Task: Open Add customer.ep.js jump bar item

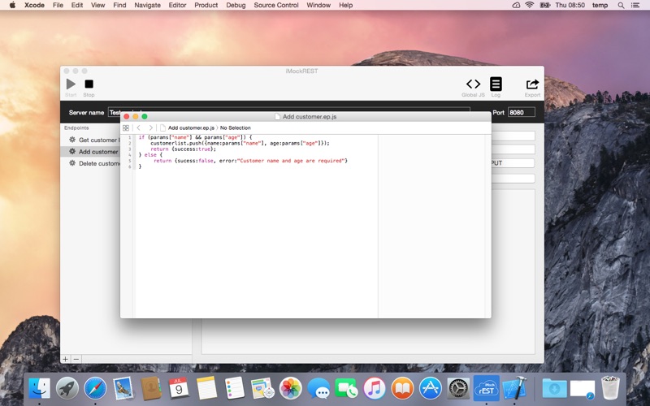Action: (x=188, y=127)
